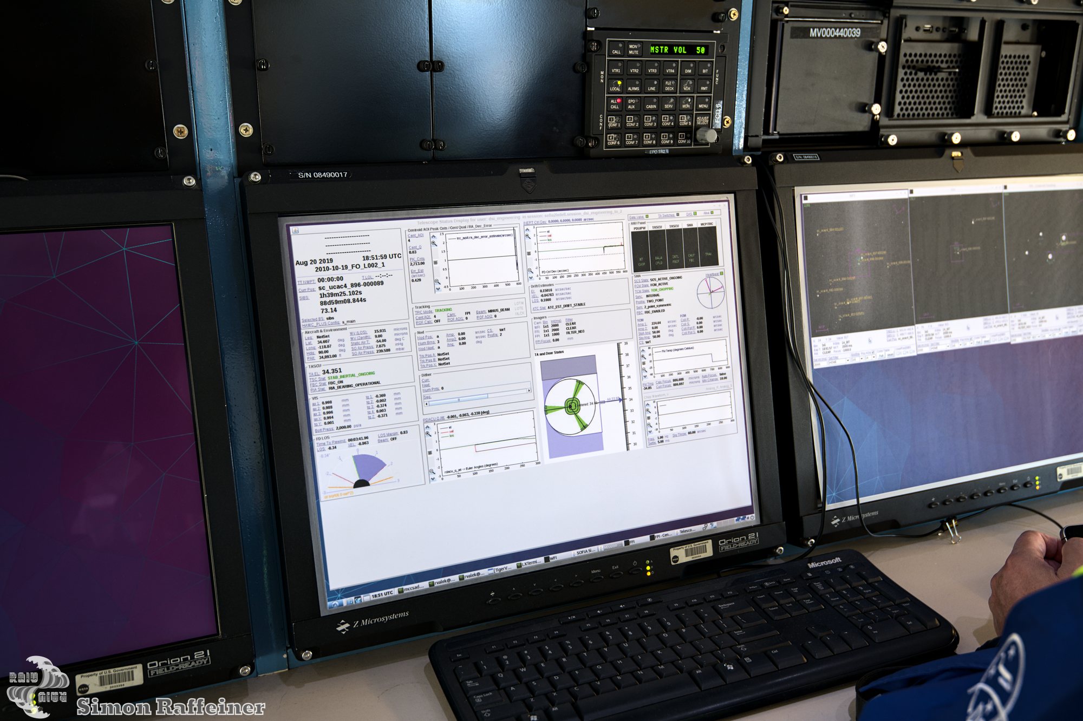Click the ATC Stat label link
This screenshot has height=721, width=1083.
tap(539, 308)
